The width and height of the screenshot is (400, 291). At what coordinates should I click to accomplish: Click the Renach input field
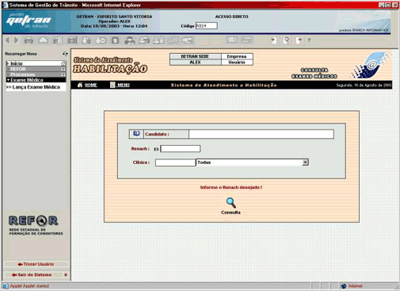pyautogui.click(x=181, y=149)
